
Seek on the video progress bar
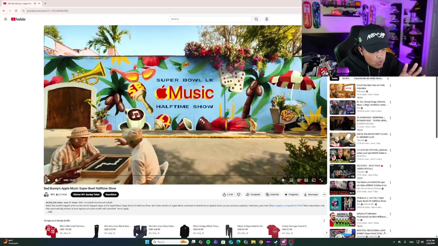(x=185, y=176)
